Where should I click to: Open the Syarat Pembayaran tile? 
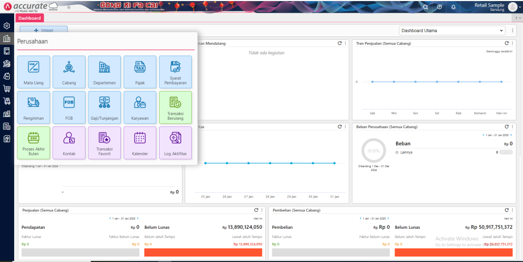tap(175, 72)
